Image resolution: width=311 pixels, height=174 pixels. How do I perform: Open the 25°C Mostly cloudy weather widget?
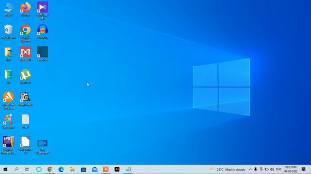227,169
